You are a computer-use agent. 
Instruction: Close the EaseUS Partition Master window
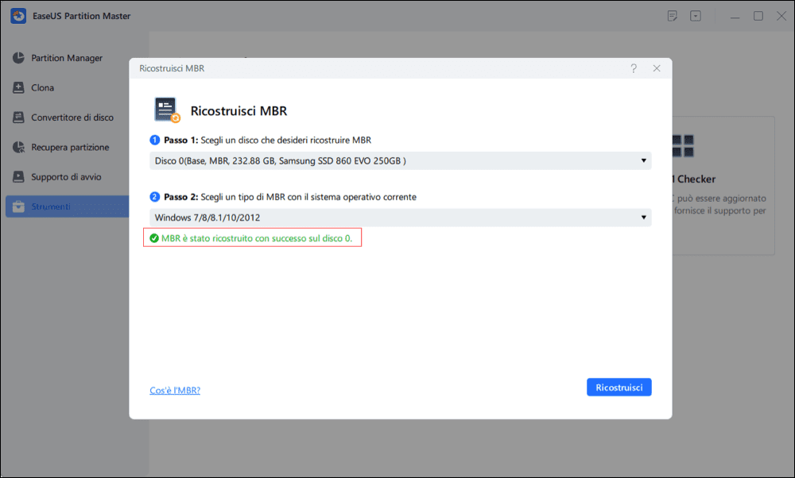[781, 16]
